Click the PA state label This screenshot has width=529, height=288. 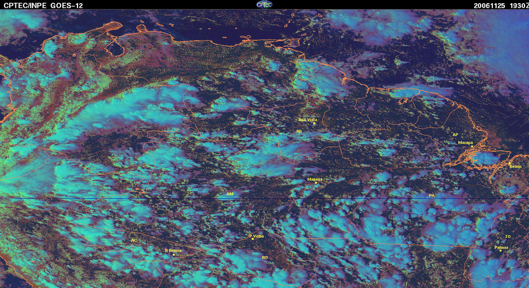tap(432, 195)
